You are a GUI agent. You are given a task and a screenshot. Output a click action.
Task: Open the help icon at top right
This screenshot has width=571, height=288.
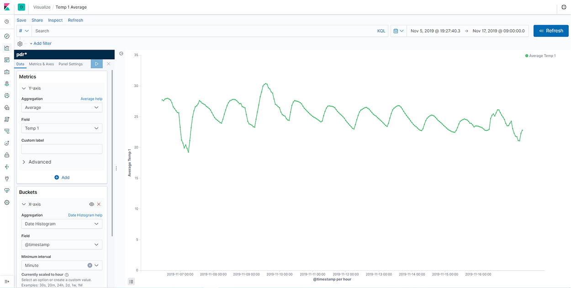tap(564, 7)
